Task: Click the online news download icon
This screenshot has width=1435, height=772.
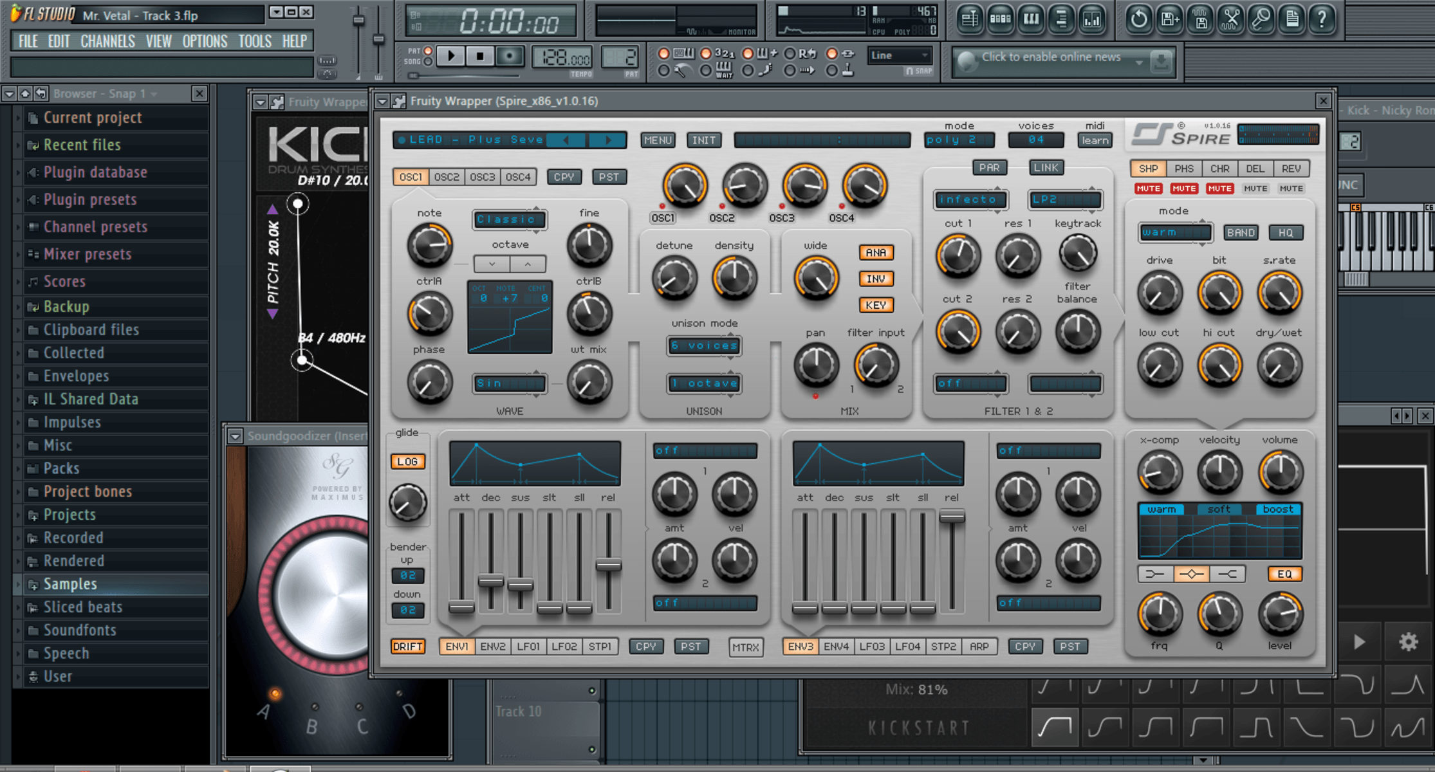Action: click(x=1162, y=62)
